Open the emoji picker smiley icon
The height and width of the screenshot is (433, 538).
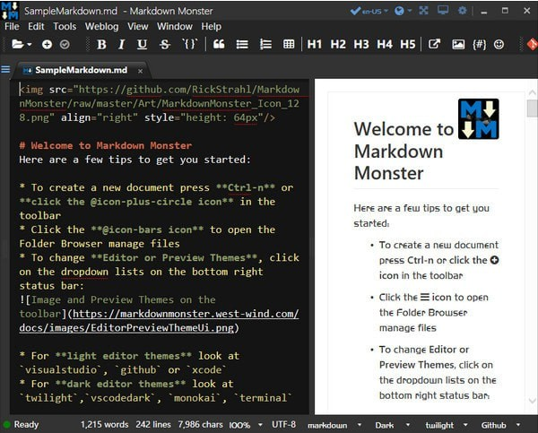pos(499,44)
